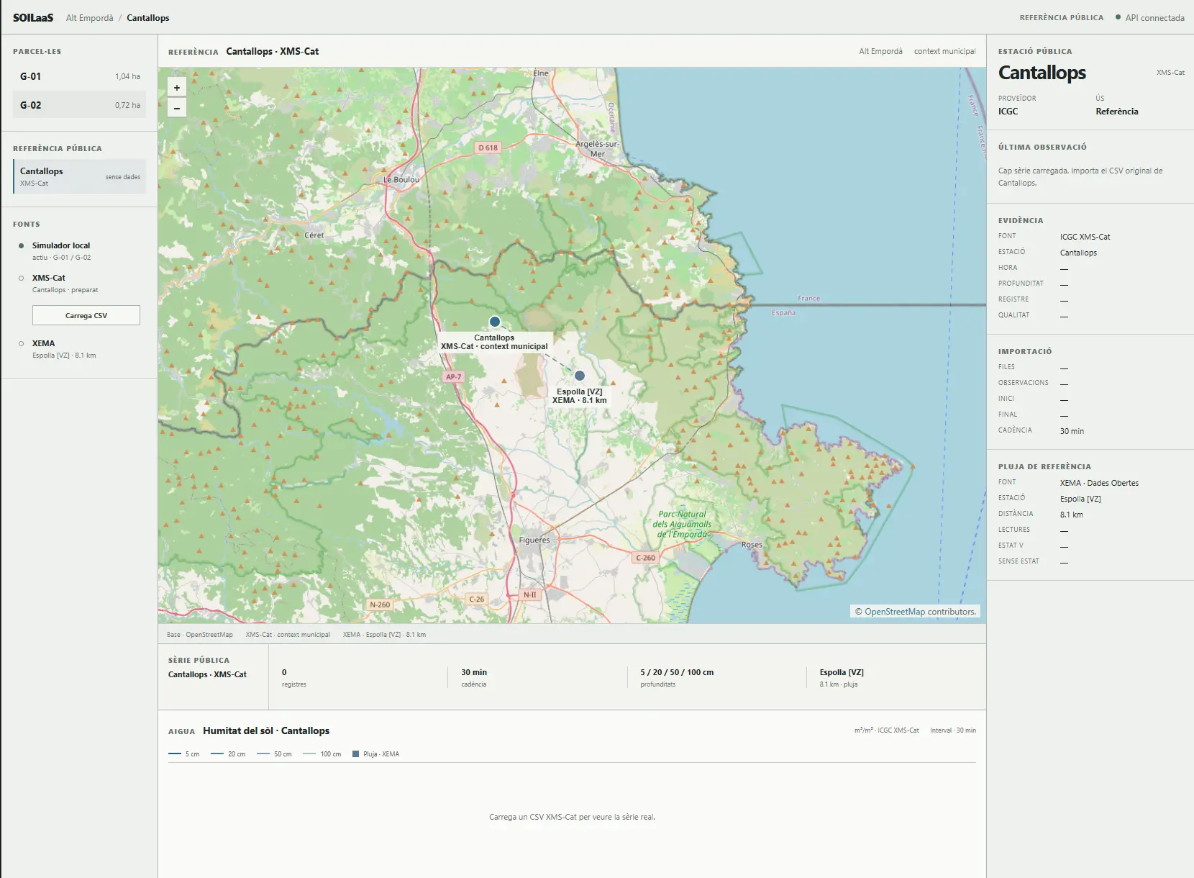
Task: Select parcel G-01
Action: pyautogui.click(x=79, y=76)
